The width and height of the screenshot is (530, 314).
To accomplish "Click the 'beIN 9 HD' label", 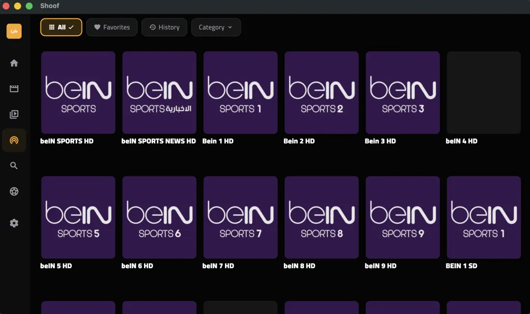I will [381, 266].
